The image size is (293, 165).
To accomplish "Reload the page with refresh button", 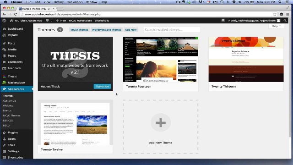I will [16, 14].
